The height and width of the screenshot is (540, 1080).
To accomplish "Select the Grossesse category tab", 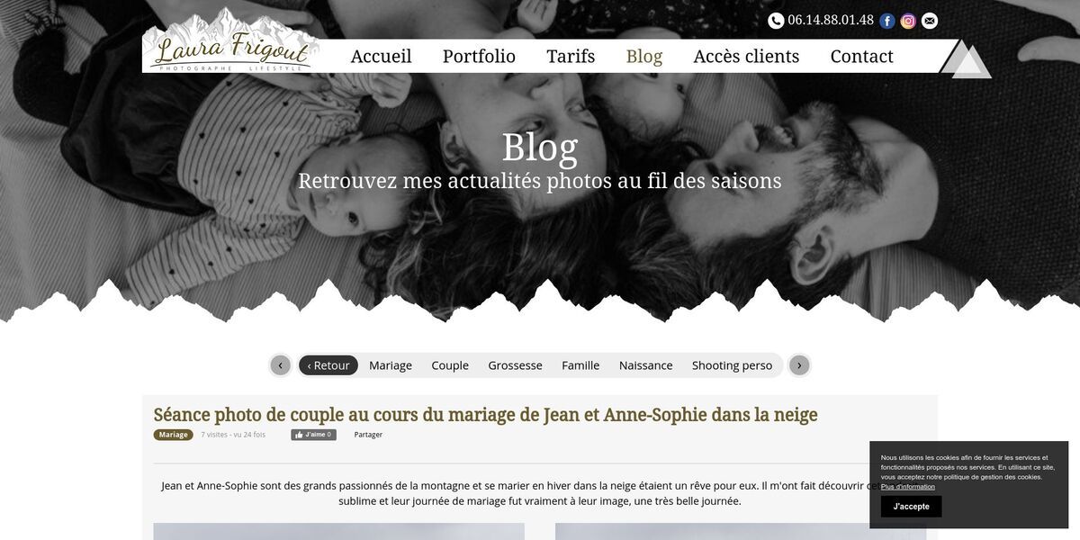I will [x=515, y=365].
